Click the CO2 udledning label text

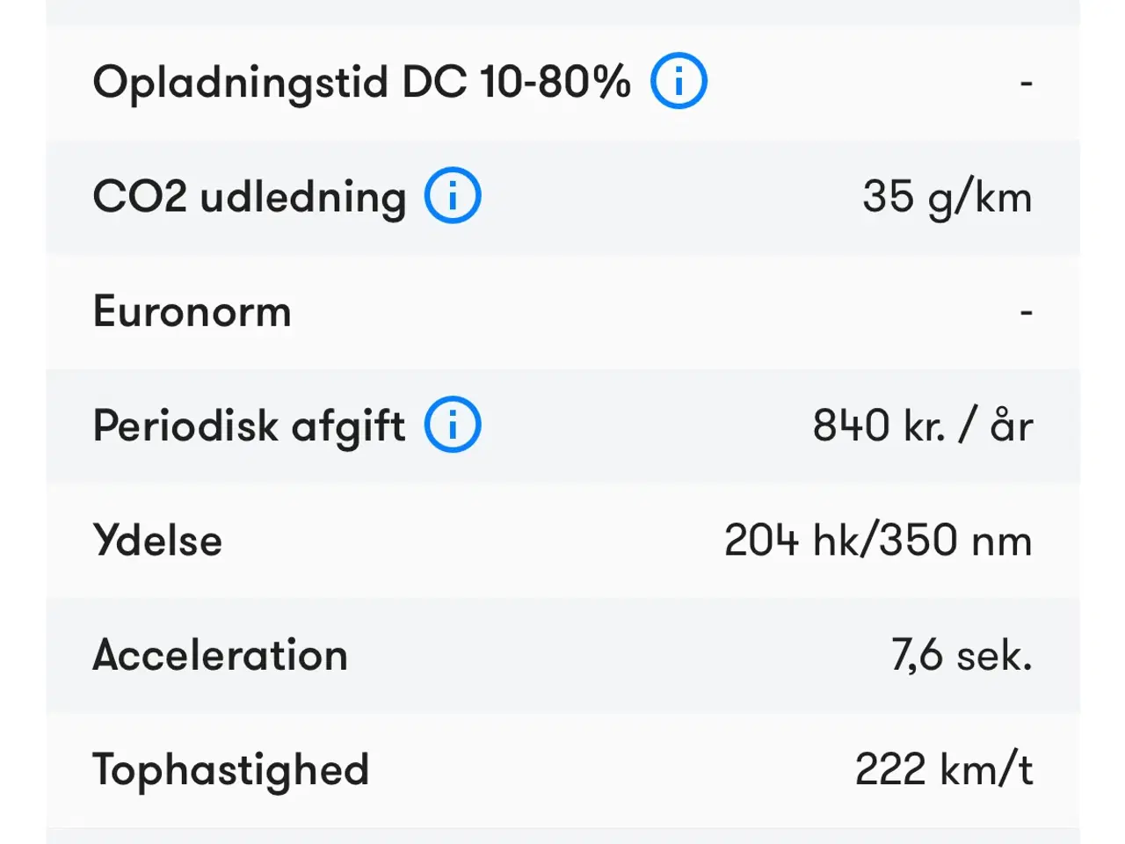250,196
